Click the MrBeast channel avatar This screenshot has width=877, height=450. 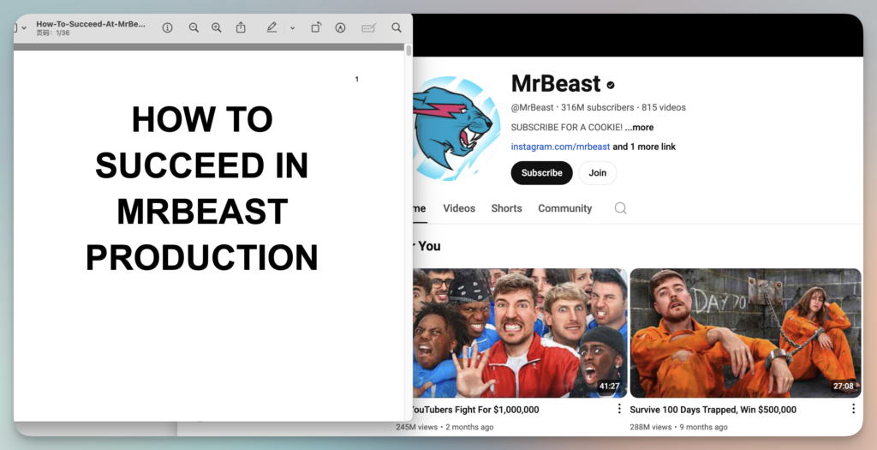[x=457, y=129]
